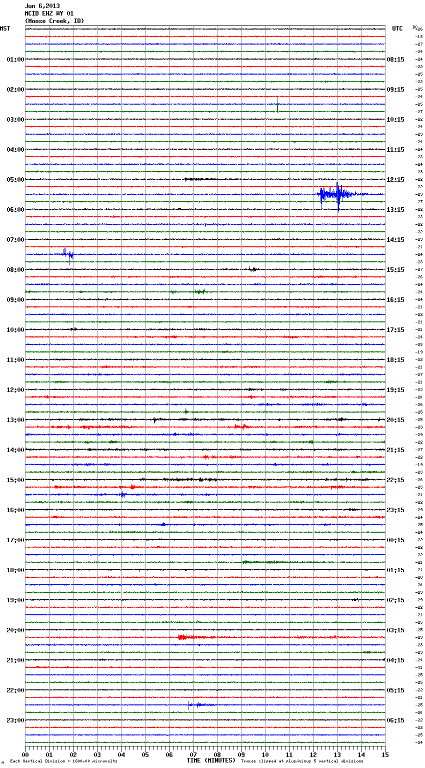This screenshot has height=768, width=425.
Task: Select the 03:00 MST row label
Action: (x=15, y=120)
